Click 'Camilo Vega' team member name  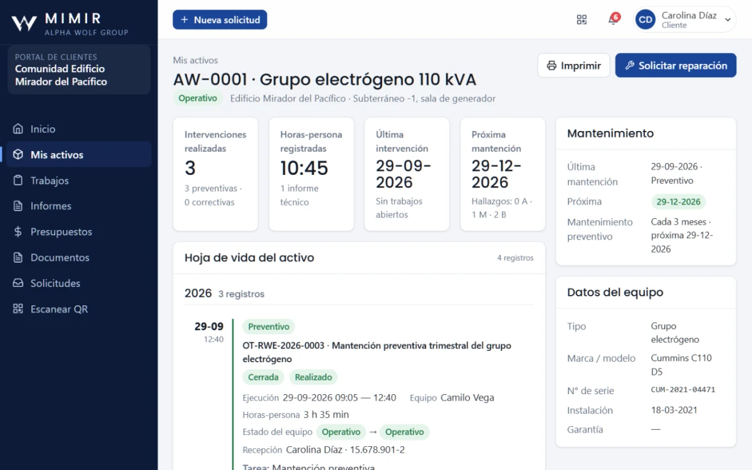click(x=467, y=397)
